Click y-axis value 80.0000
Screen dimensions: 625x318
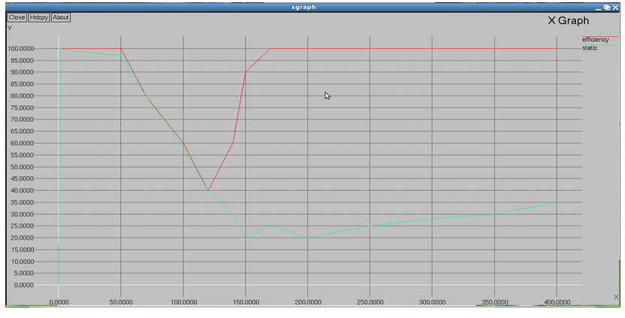click(21, 95)
